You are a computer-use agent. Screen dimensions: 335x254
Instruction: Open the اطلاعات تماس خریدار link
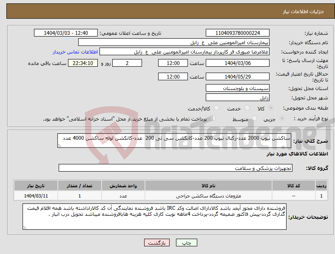(x=75, y=52)
